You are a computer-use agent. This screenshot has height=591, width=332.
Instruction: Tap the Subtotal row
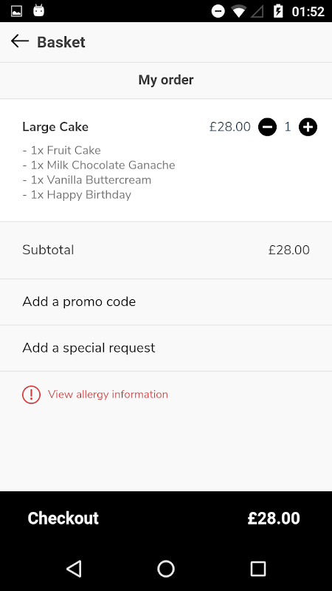pos(166,250)
